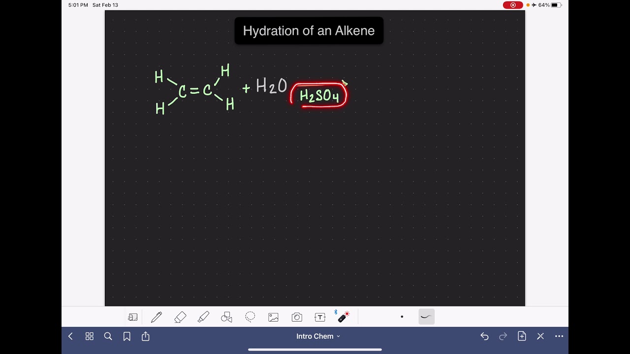Tap the H2SO4 circled formula
The height and width of the screenshot is (354, 630).
click(x=319, y=95)
